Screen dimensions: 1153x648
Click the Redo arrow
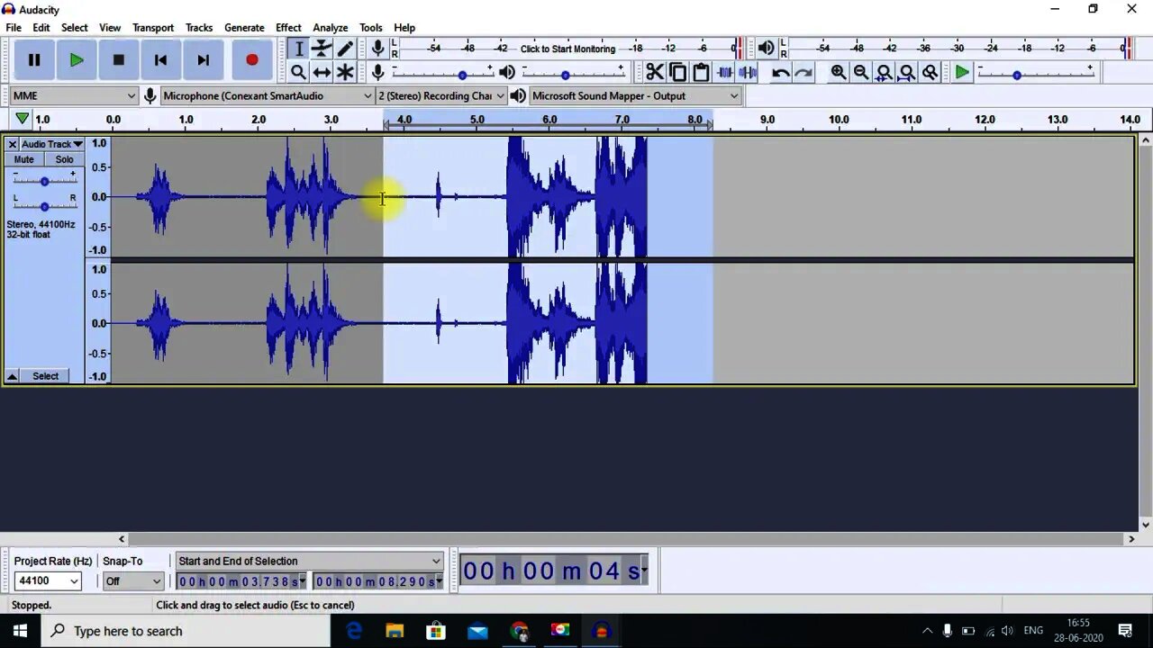point(803,72)
